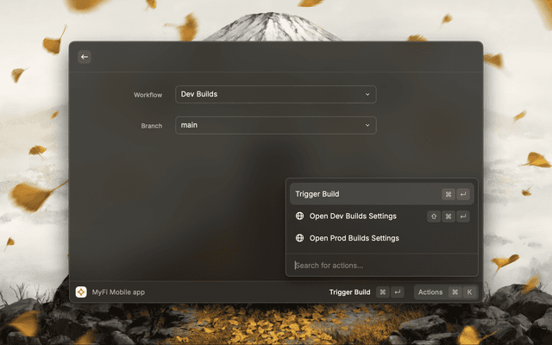Image resolution: width=552 pixels, height=345 pixels.
Task: Click shift key icon in Dev Builds row
Action: tap(434, 216)
